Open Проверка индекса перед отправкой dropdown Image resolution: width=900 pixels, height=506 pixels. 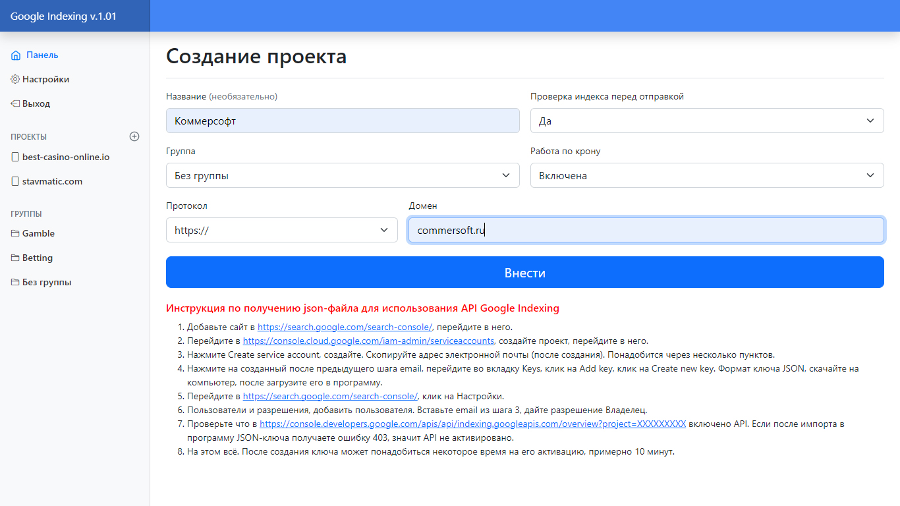click(x=707, y=121)
